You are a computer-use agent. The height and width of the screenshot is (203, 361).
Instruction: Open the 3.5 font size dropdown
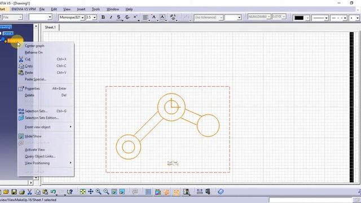pyautogui.click(x=94, y=17)
